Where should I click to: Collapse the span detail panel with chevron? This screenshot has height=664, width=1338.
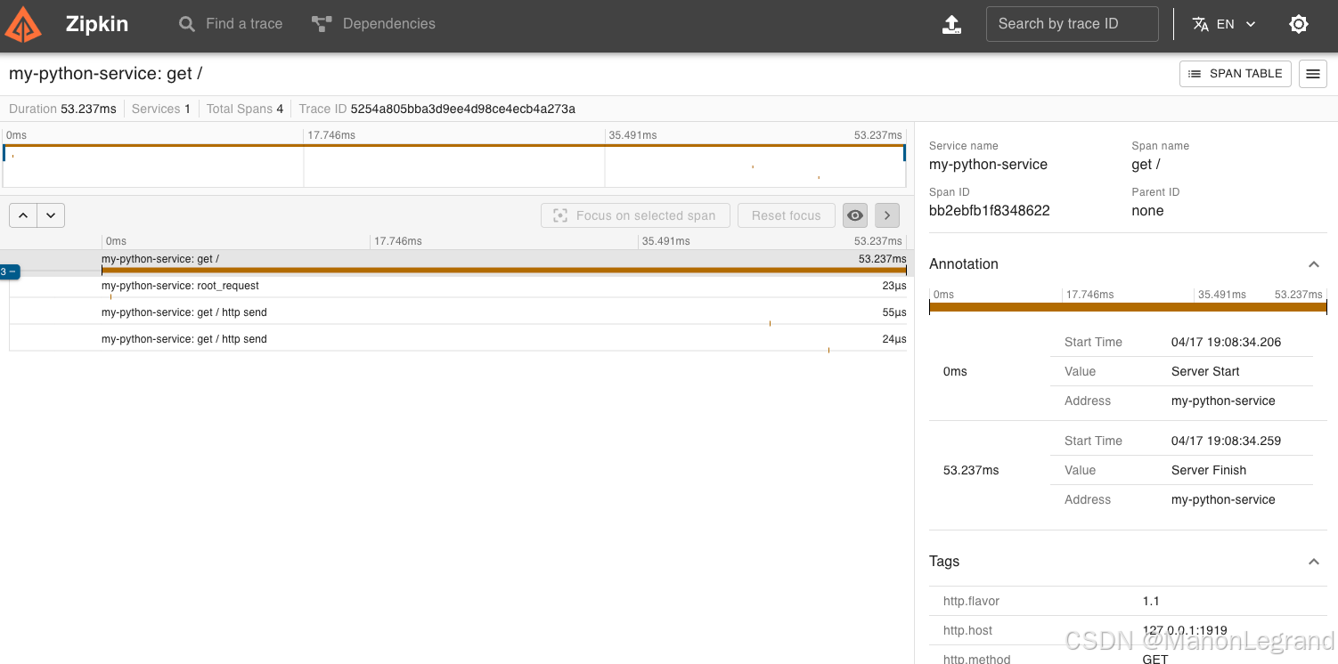click(887, 215)
